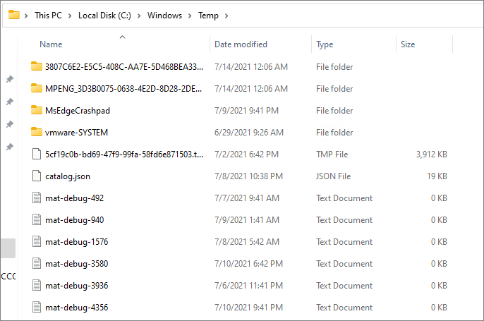484x321 pixels.
Task: Click the mat-debug-492 text document icon
Action: tap(37, 198)
